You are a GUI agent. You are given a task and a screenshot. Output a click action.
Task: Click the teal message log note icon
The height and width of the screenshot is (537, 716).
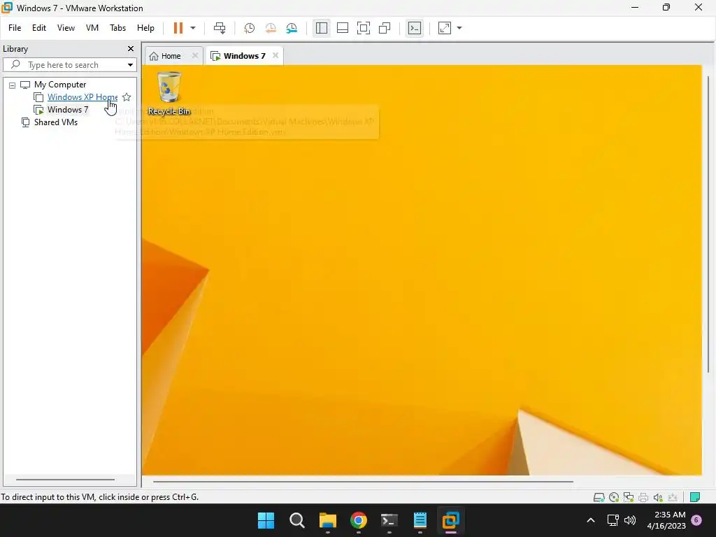click(695, 497)
